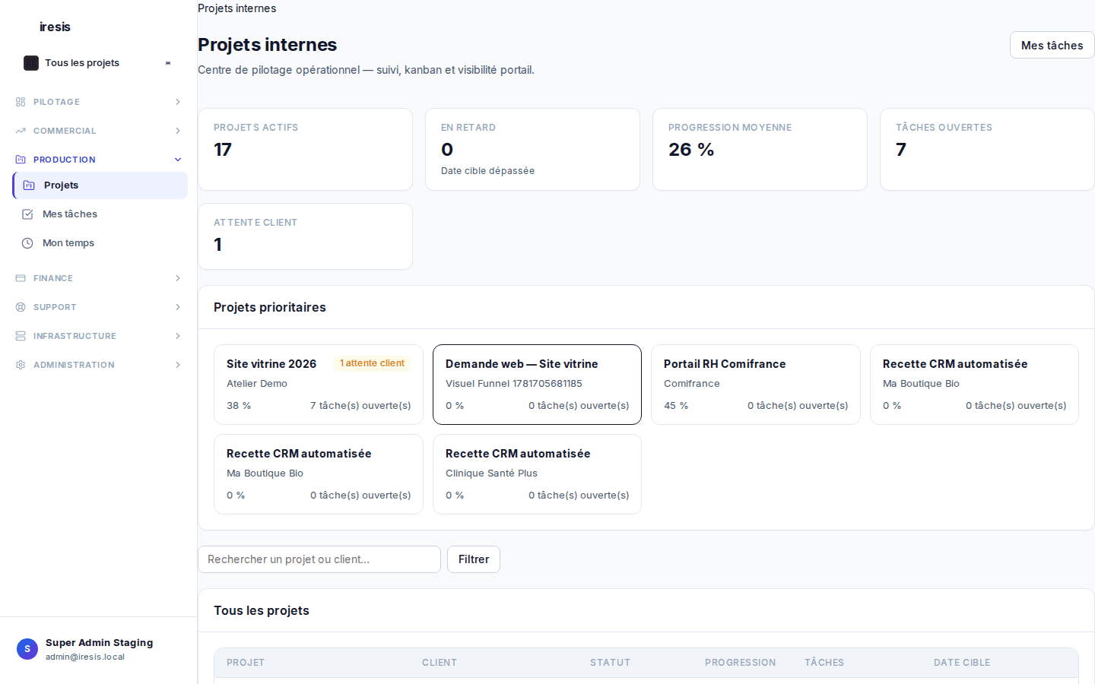Click the Progression moyenne 26 % card
This screenshot has height=684, width=1095.
pyautogui.click(x=760, y=149)
